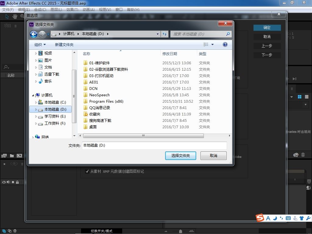Select 本地磁盘 (C:) drive in the tree
This screenshot has height=234, width=312.
pos(55,102)
